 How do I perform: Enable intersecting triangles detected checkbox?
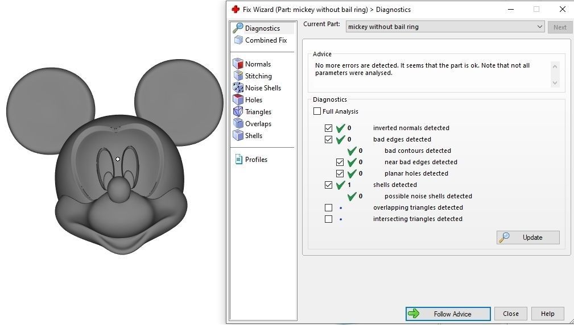[328, 219]
